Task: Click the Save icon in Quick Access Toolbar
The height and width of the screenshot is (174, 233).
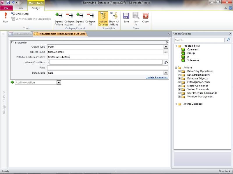Action: click(x=8, y=3)
